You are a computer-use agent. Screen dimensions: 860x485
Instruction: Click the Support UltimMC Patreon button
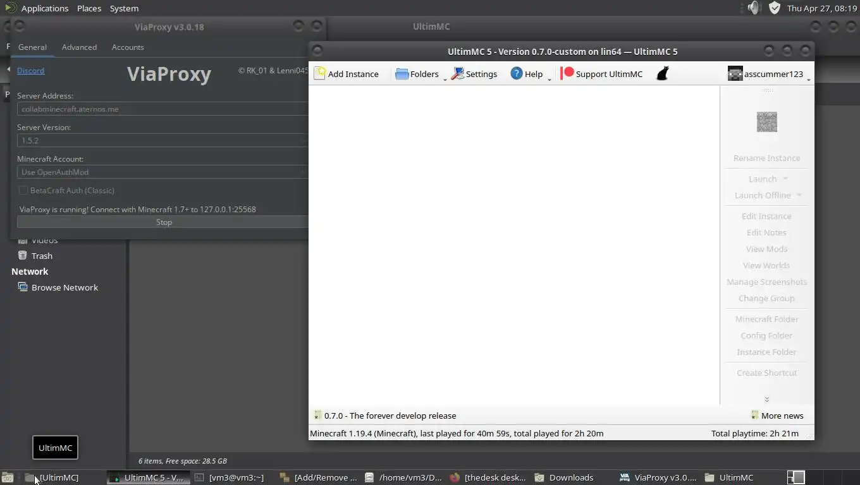pos(602,74)
